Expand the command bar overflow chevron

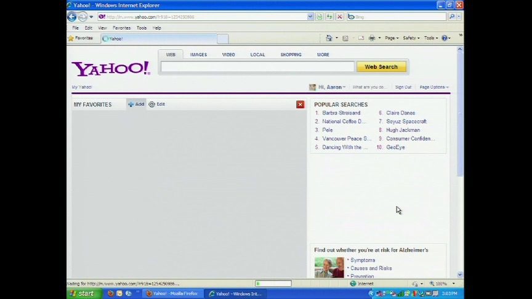pyautogui.click(x=461, y=35)
